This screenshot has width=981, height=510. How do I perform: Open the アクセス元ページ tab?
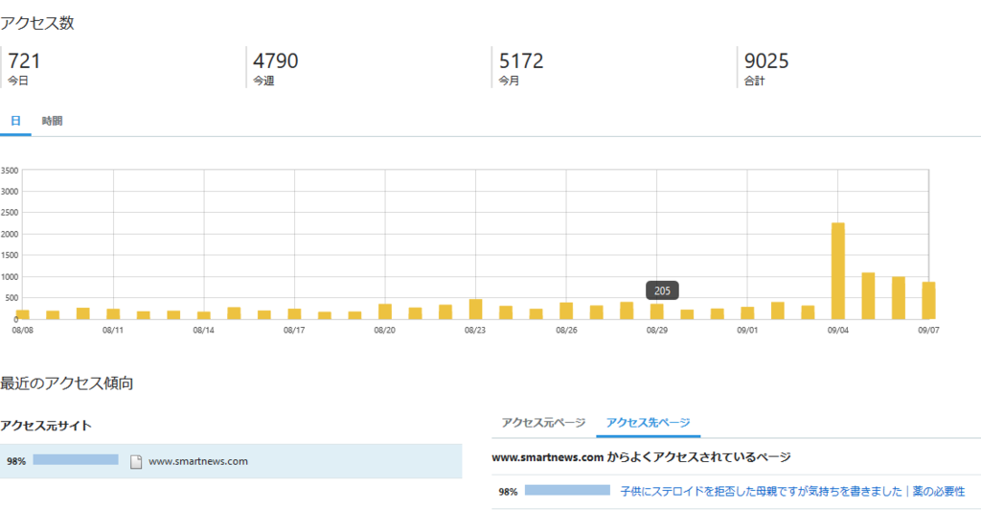pyautogui.click(x=543, y=423)
